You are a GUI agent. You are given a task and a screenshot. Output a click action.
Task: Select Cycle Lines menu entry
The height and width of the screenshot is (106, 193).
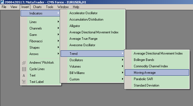coord(40,69)
